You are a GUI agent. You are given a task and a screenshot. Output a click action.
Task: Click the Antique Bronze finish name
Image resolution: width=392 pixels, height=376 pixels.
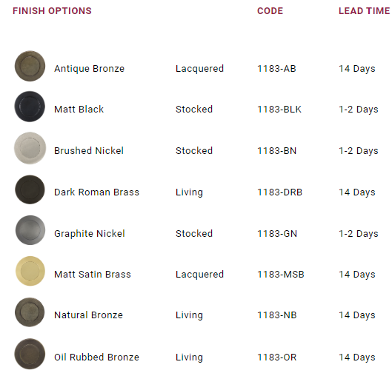pos(89,69)
